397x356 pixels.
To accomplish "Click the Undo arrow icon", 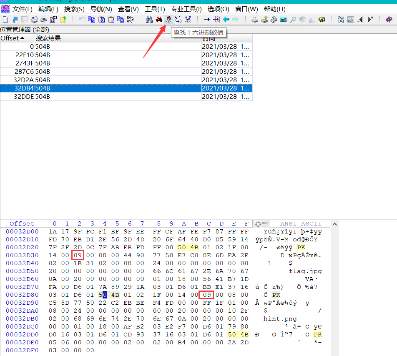I will [82, 20].
